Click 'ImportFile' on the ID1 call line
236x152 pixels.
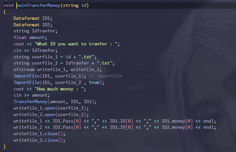[x=27, y=76]
